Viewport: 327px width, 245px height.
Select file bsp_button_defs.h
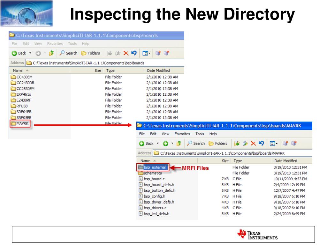157,191
